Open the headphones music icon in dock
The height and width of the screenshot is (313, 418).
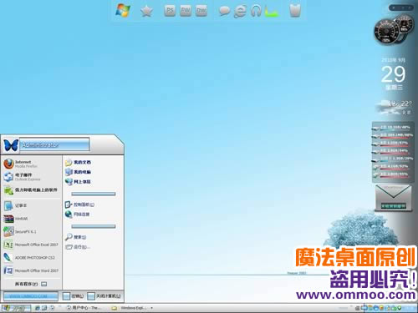(256, 11)
